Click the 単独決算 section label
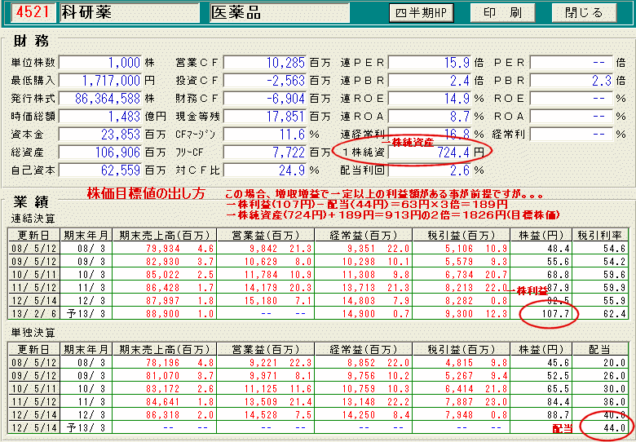The height and width of the screenshot is (442, 636). [x=33, y=333]
